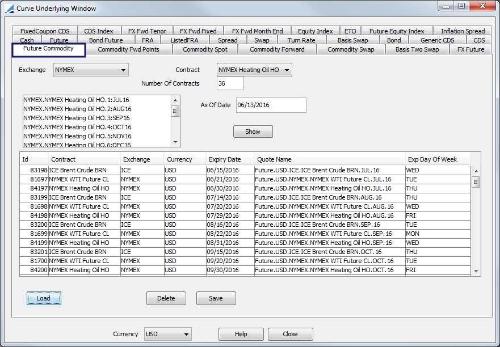Click the Close button at the bottom
The width and height of the screenshot is (500, 347).
click(290, 334)
